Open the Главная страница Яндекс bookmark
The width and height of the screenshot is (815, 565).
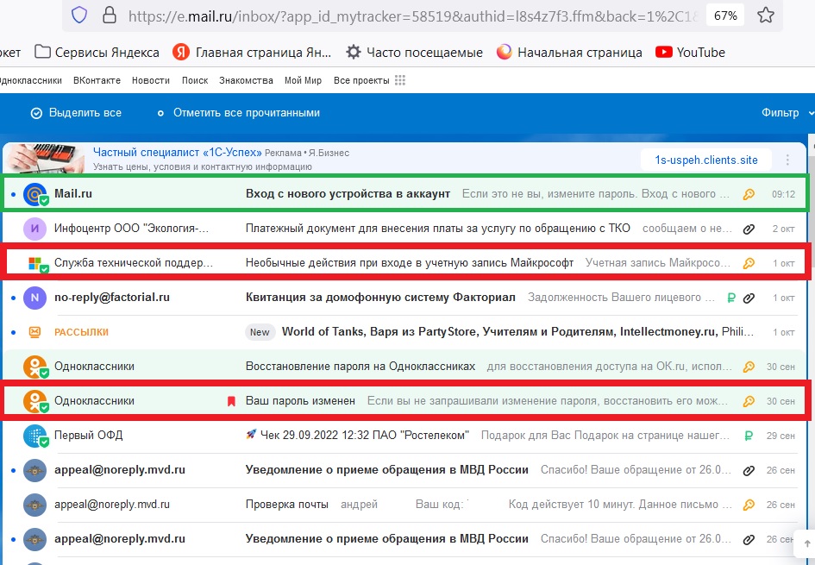point(252,52)
